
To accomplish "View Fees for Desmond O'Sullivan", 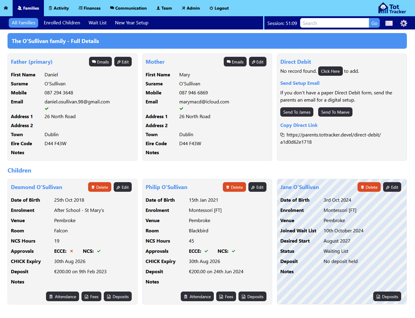I will [91, 297].
